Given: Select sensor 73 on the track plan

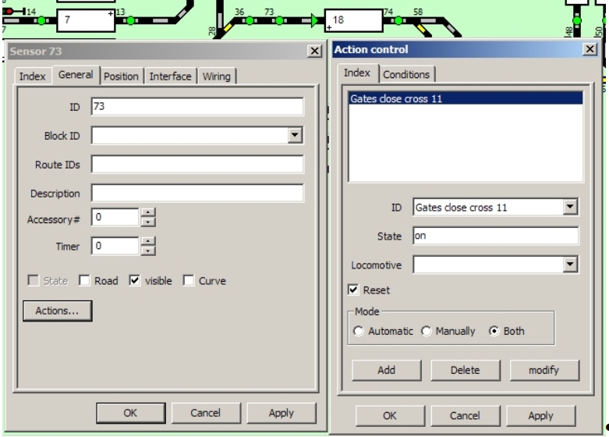Looking at the screenshot, I should [278, 21].
